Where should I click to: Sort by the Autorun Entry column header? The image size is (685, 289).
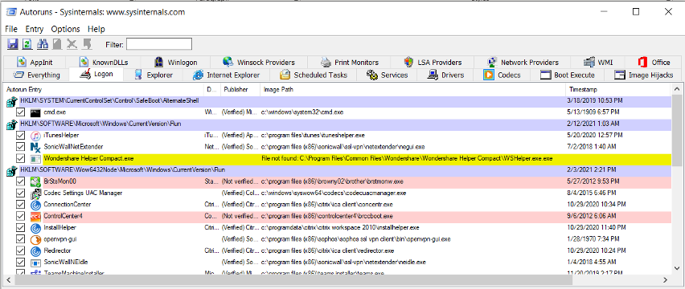103,89
